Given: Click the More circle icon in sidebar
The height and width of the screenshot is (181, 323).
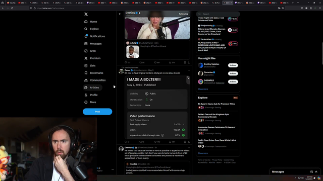Looking at the screenshot, I should [86, 102].
